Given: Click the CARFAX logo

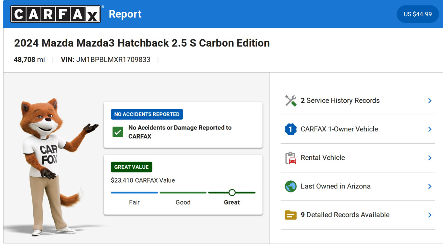Looking at the screenshot, I should (56, 14).
